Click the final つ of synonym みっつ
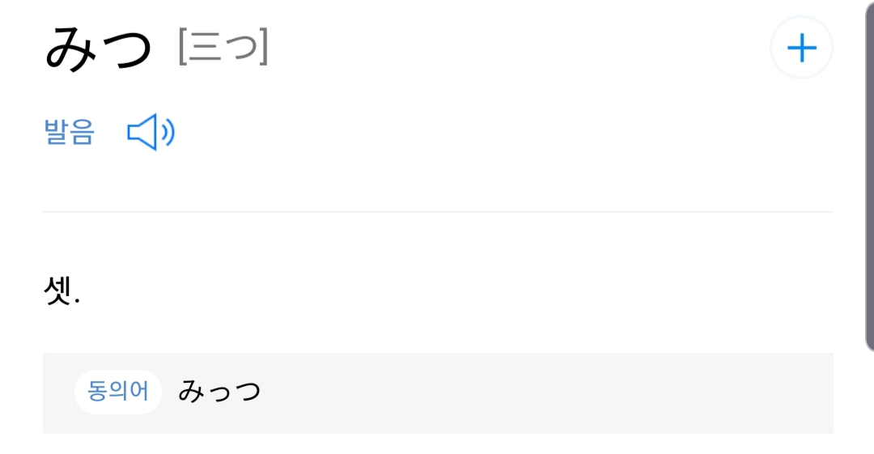The image size is (874, 454). [246, 392]
